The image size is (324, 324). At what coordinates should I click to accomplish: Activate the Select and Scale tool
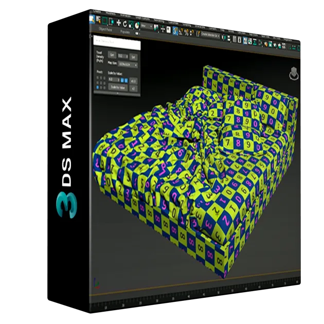pyautogui.click(x=131, y=25)
